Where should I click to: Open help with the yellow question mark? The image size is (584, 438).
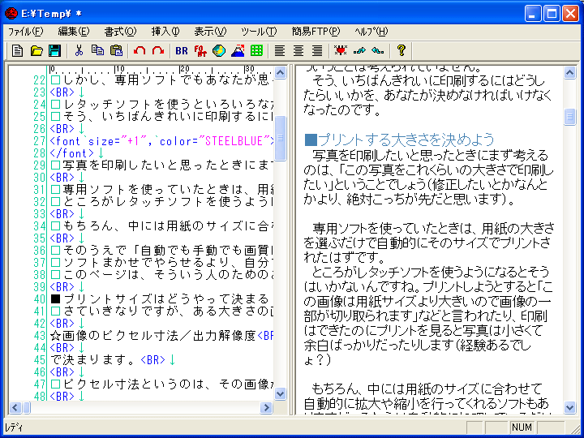point(401,50)
